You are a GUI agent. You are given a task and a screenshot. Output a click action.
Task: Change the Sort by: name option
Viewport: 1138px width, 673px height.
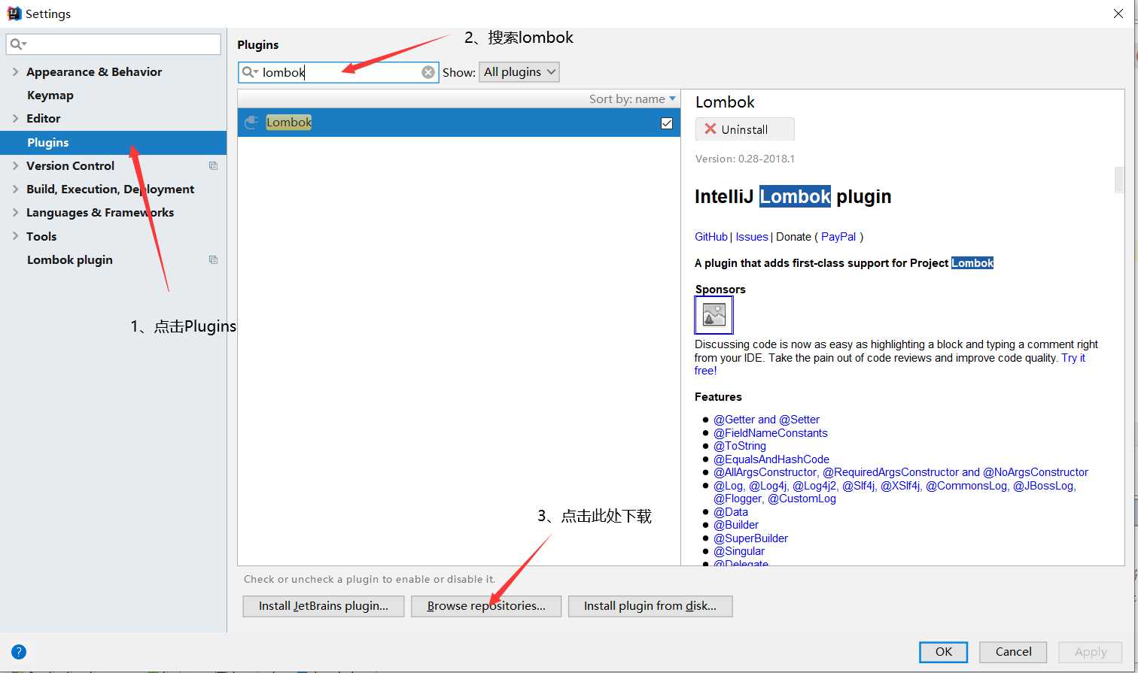632,99
